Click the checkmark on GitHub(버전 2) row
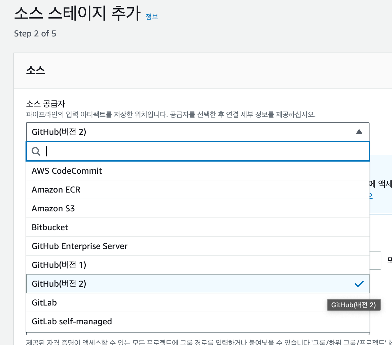The height and width of the screenshot is (345, 392). pos(359,284)
